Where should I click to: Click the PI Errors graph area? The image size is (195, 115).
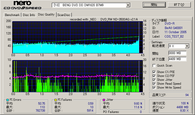77,37
